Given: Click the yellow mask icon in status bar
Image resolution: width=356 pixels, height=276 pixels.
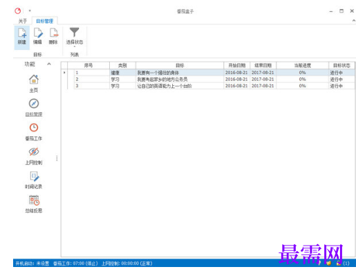Looking at the screenshot, I should [329, 263].
